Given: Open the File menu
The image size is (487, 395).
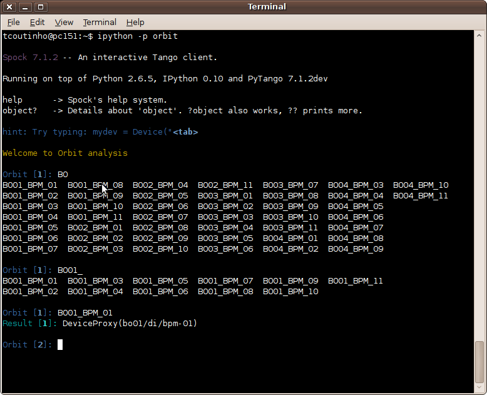Looking at the screenshot, I should (13, 22).
